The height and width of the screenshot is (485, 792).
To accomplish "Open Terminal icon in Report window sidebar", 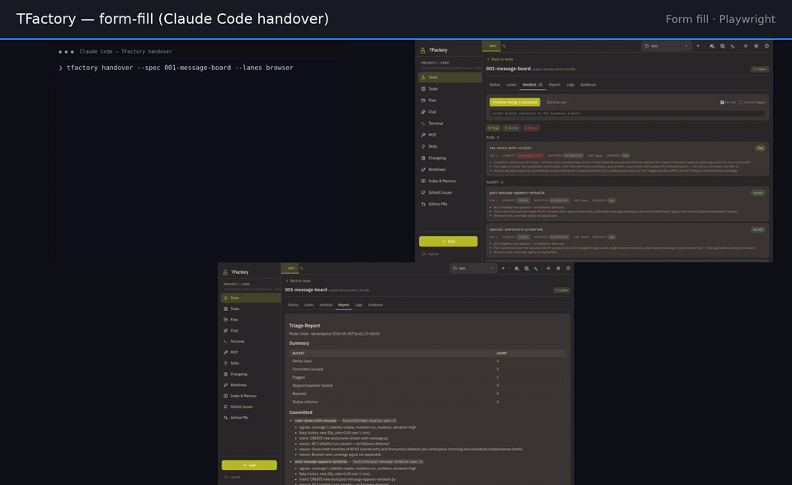I will pyautogui.click(x=225, y=341).
